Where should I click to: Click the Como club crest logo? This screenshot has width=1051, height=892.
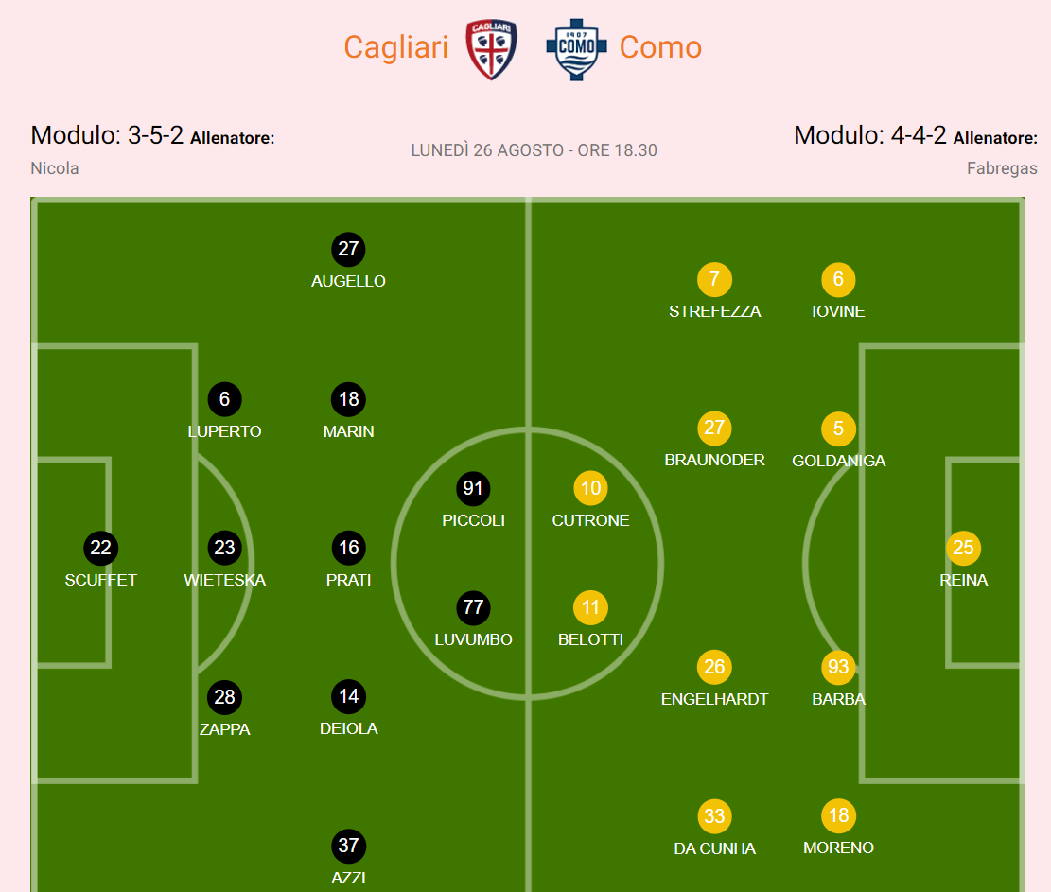click(576, 49)
